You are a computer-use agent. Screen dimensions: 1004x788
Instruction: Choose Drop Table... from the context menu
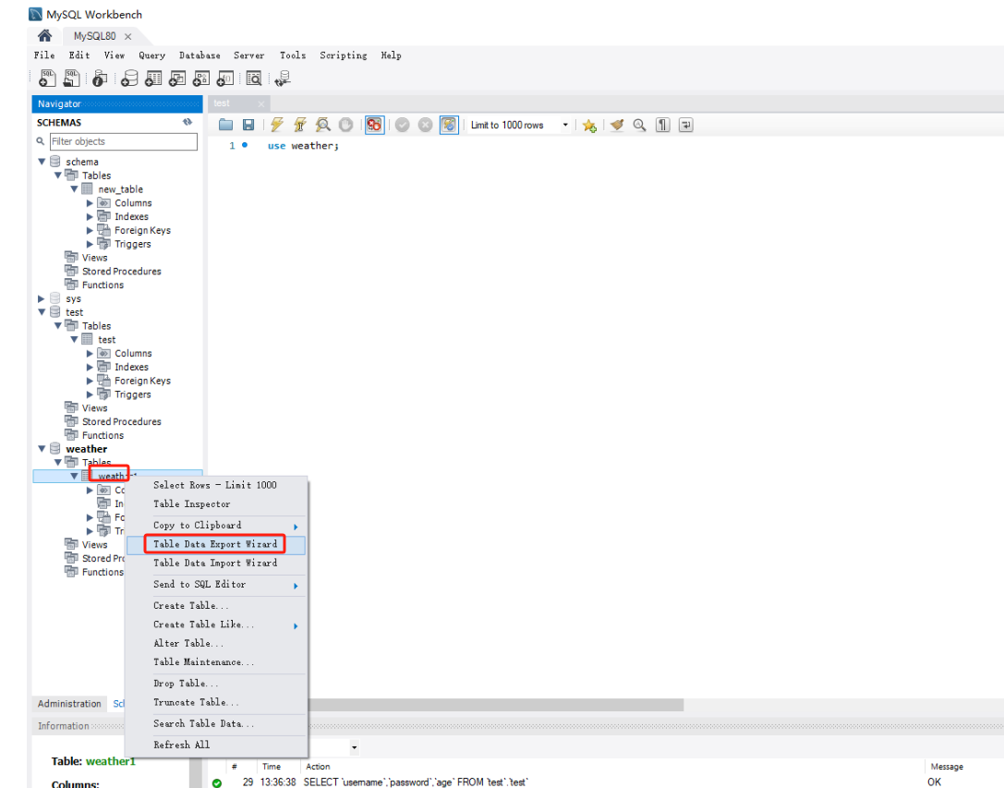click(x=216, y=684)
